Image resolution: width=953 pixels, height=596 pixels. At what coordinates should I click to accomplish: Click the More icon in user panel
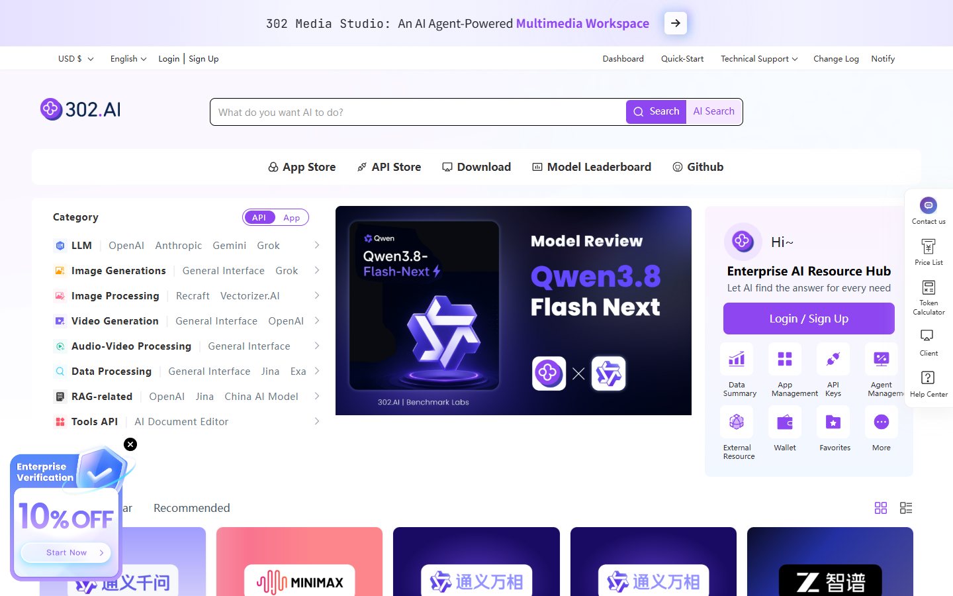tap(882, 422)
